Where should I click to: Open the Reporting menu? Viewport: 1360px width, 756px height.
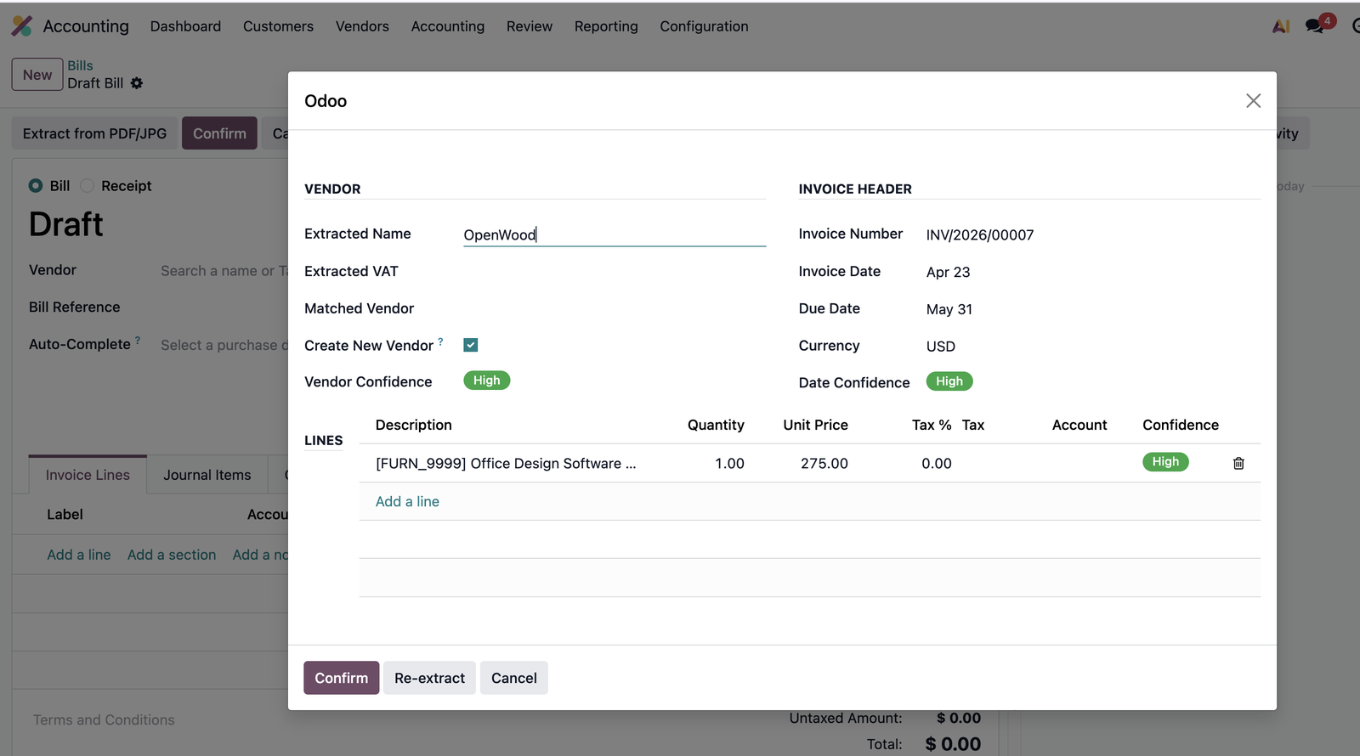click(x=606, y=26)
